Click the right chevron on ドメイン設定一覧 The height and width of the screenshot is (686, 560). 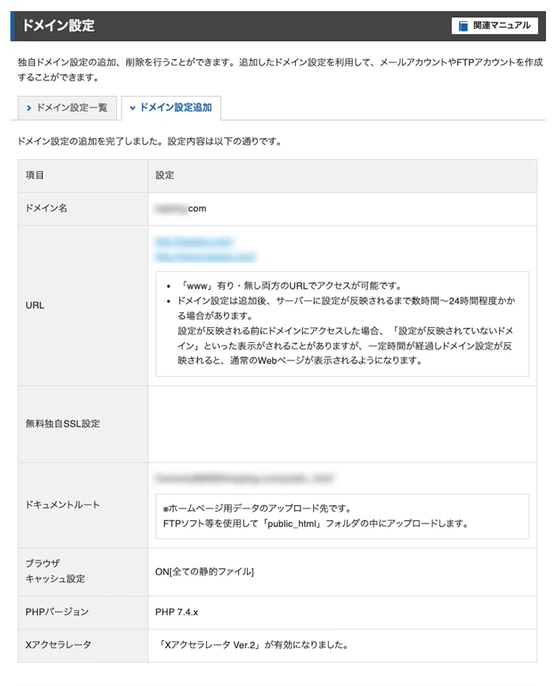(x=29, y=107)
